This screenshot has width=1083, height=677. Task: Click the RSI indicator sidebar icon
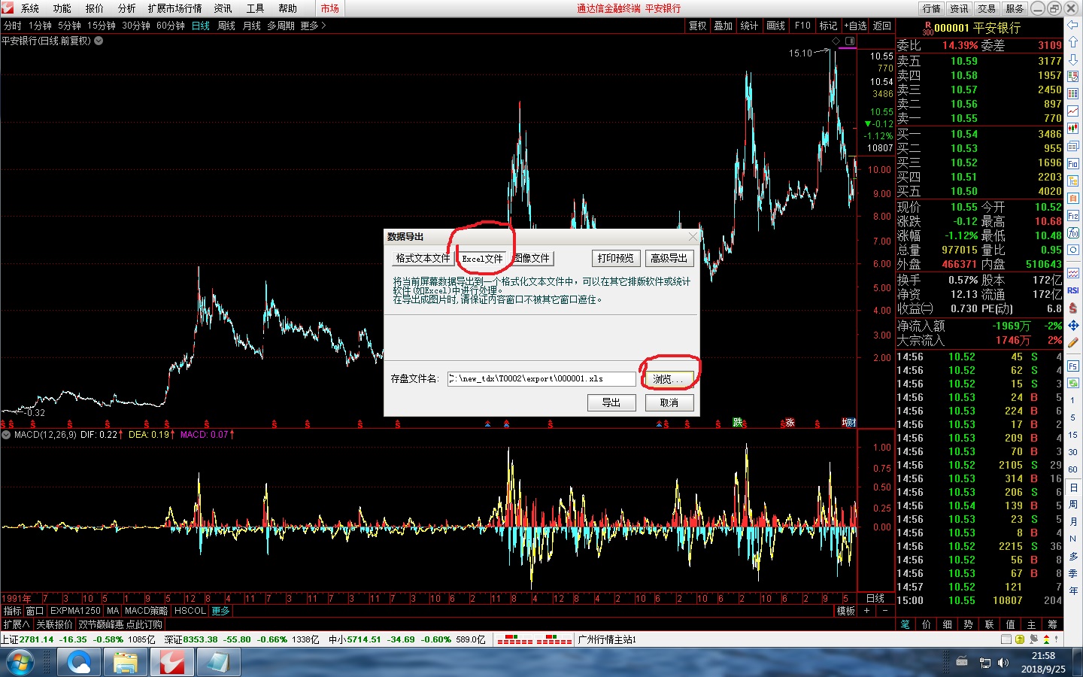tap(1073, 290)
